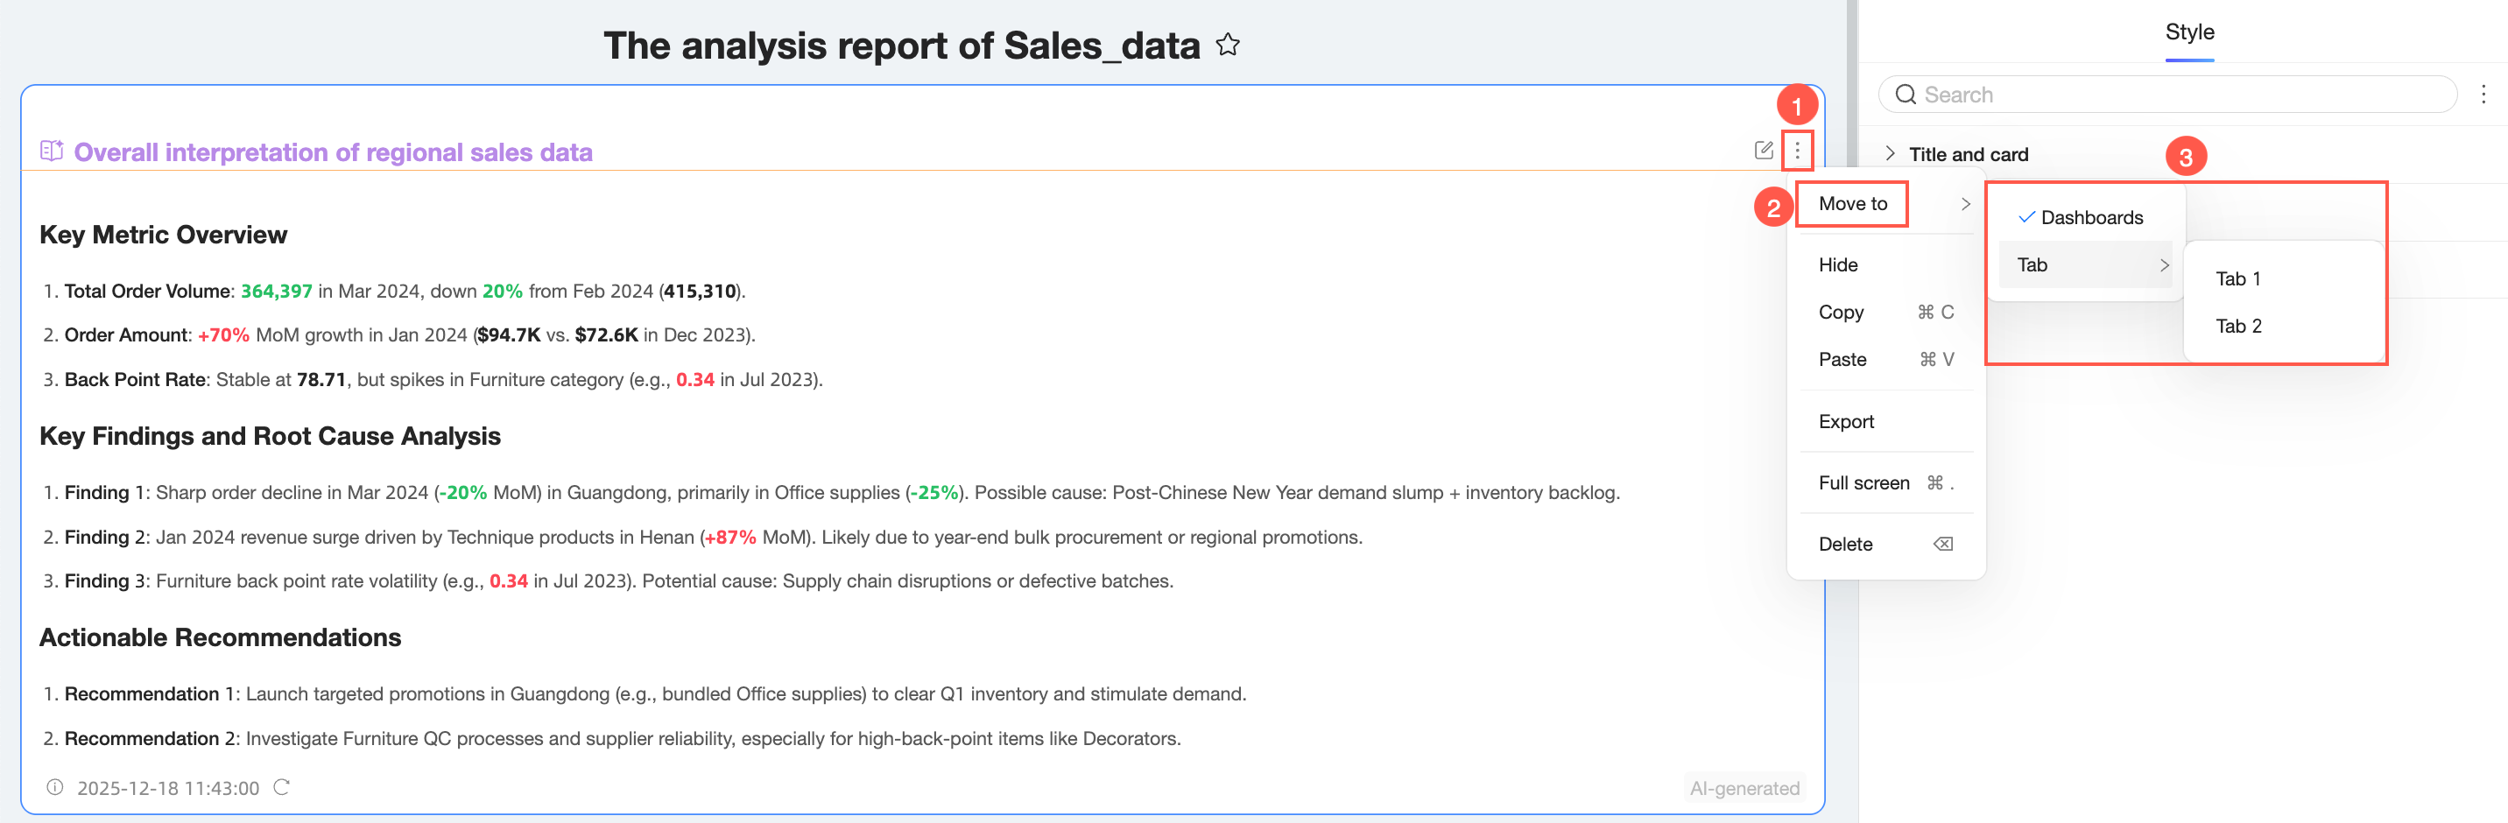The height and width of the screenshot is (823, 2508).
Task: Select Copy in the context menu
Action: (1840, 312)
